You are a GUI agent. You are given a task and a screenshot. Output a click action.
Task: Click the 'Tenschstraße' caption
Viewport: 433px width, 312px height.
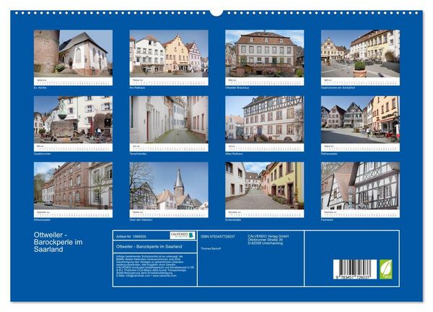pos(138,154)
